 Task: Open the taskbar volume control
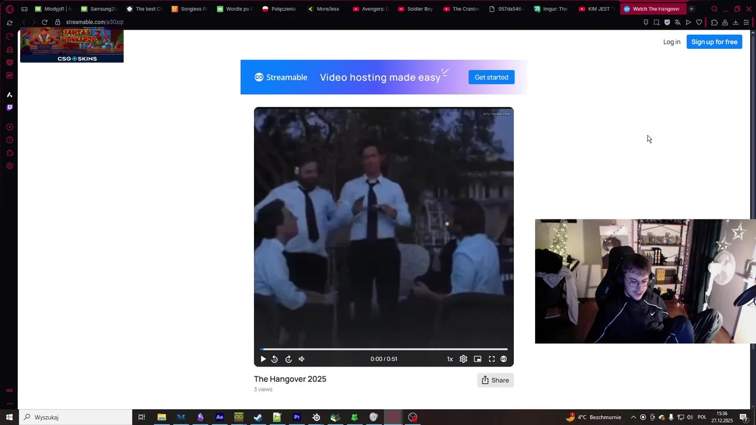(689, 417)
